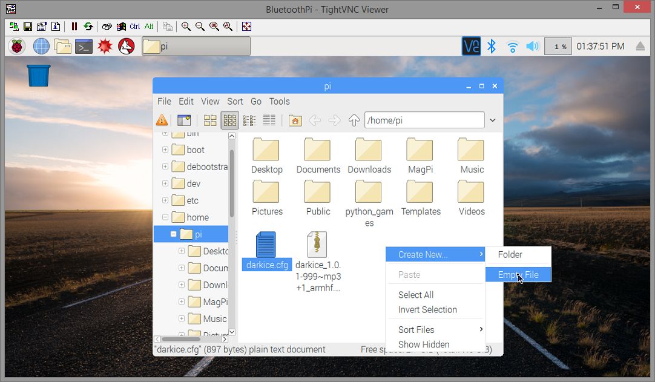
Task: Open the Sort menu
Action: (x=235, y=102)
